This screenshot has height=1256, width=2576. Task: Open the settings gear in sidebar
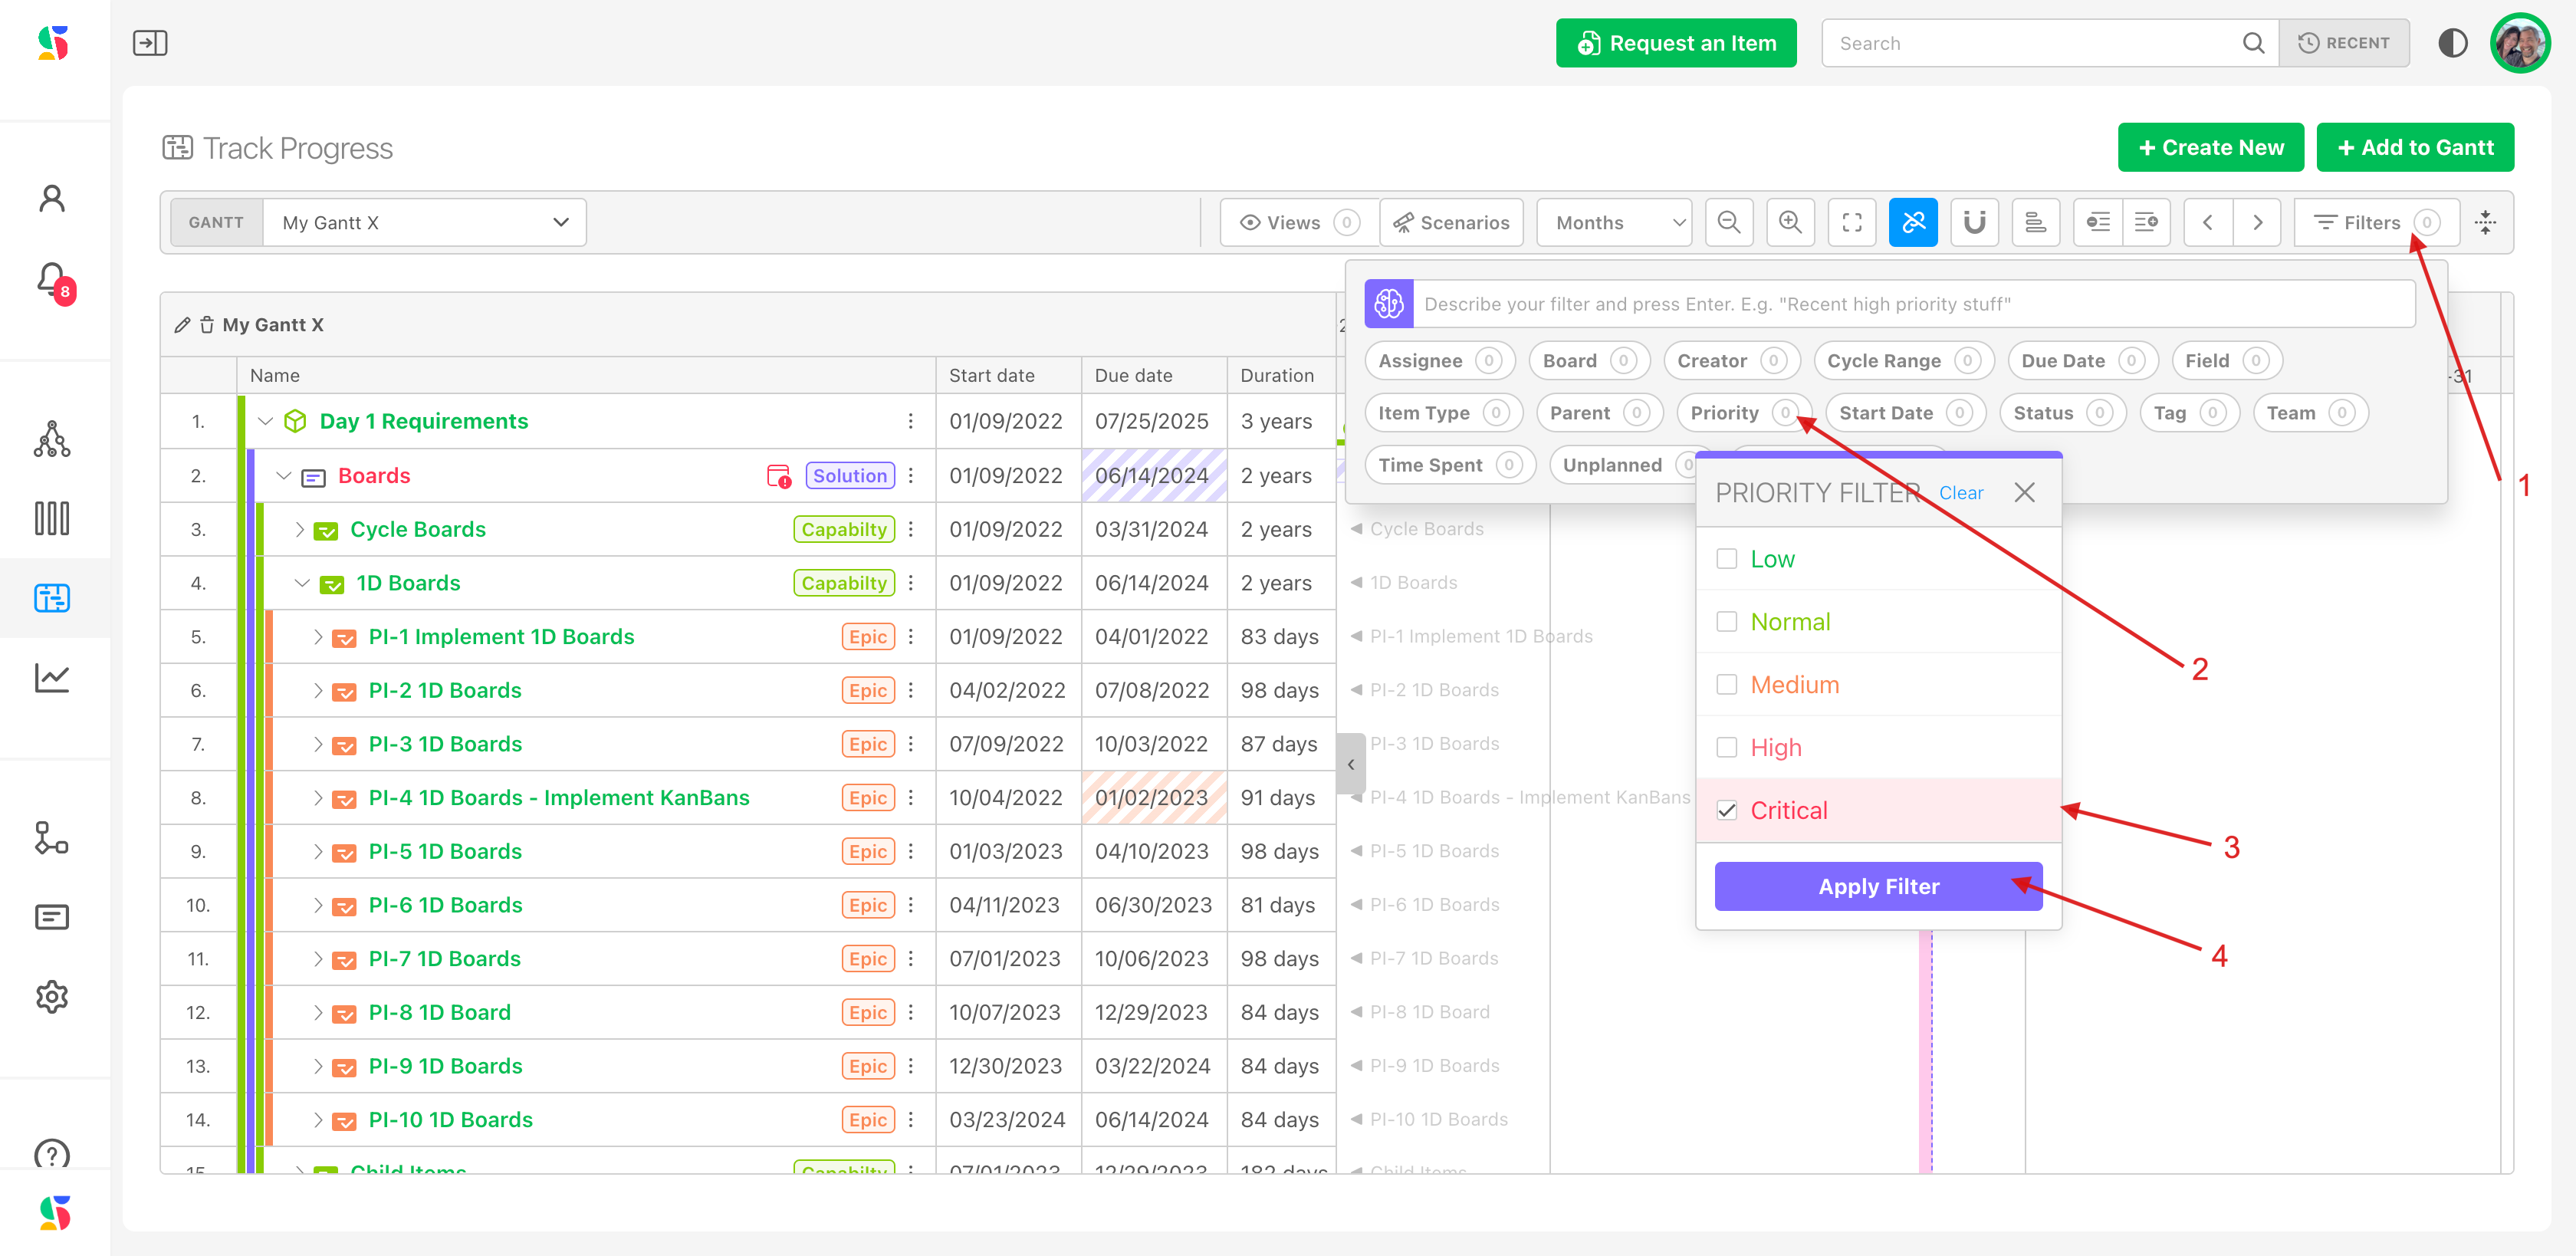[x=52, y=996]
